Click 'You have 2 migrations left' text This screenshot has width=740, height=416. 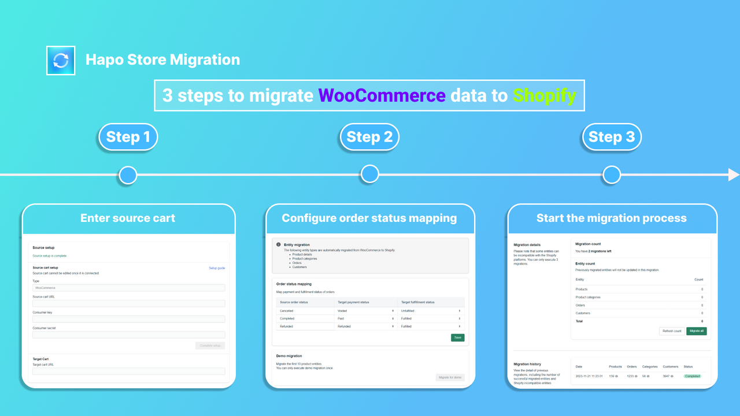click(x=593, y=251)
